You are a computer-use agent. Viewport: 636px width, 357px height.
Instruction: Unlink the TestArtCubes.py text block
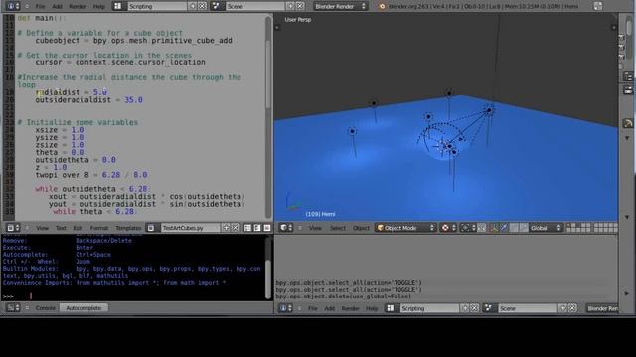[236, 228]
